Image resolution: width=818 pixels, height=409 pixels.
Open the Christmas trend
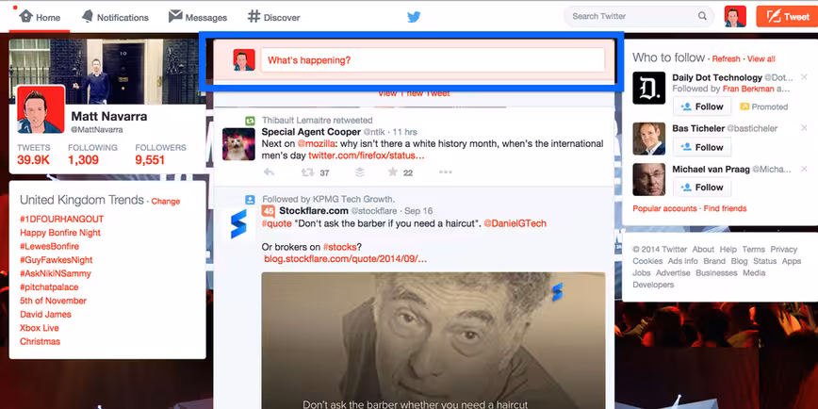pos(41,341)
